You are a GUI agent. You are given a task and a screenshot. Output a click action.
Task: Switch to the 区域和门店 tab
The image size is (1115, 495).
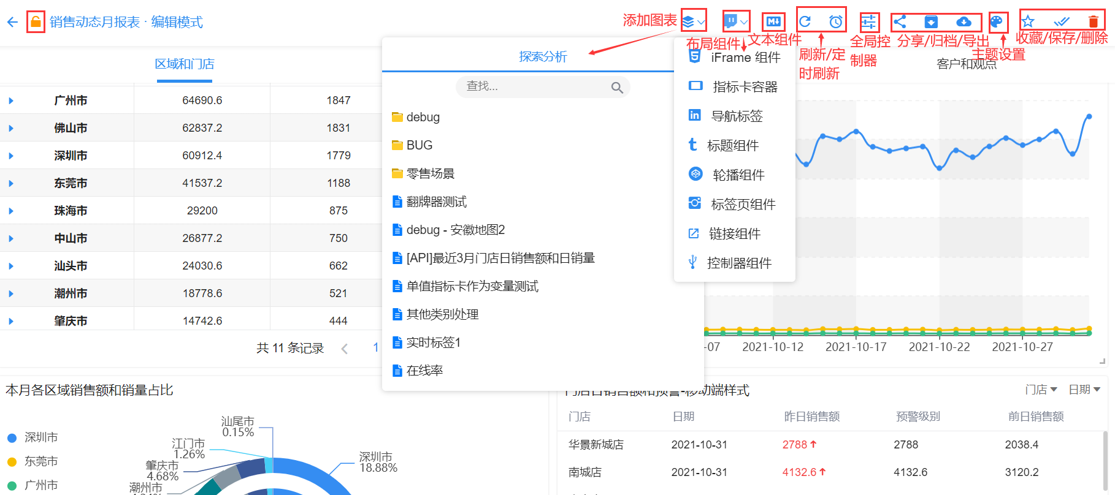click(185, 64)
